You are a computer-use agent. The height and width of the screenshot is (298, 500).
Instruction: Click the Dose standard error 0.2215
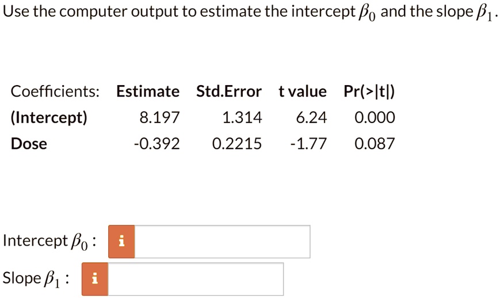(x=236, y=144)
